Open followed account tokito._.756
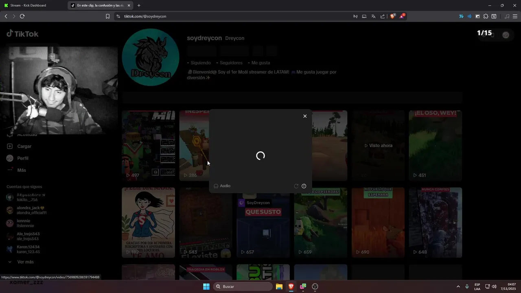Viewport: 521px width, 293px height. 26,197
